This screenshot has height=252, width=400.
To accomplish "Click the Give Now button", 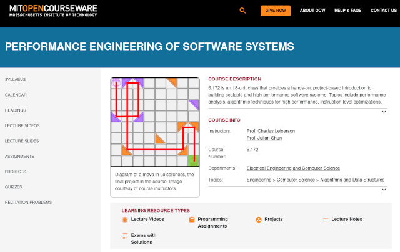I will [276, 11].
